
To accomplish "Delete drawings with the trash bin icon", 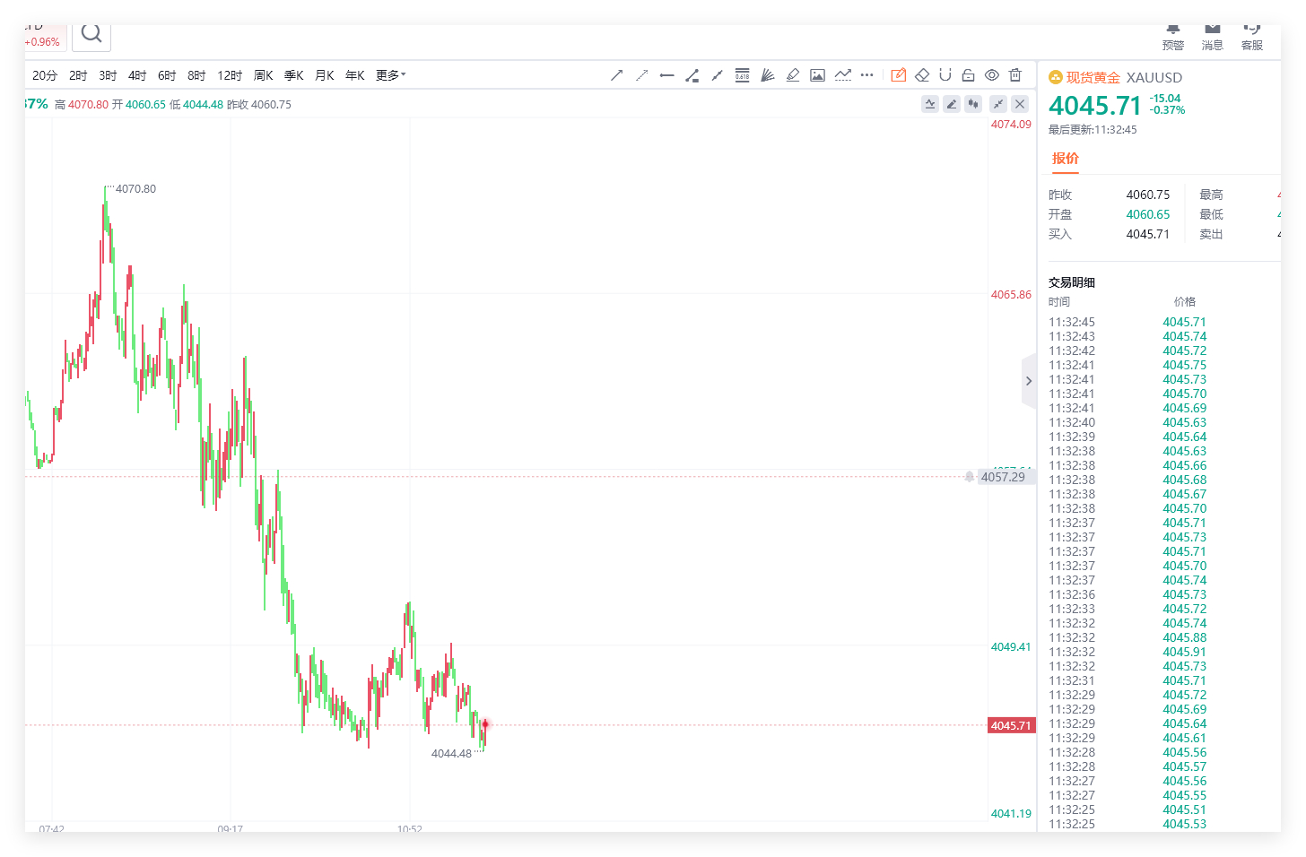I will 1014,75.
